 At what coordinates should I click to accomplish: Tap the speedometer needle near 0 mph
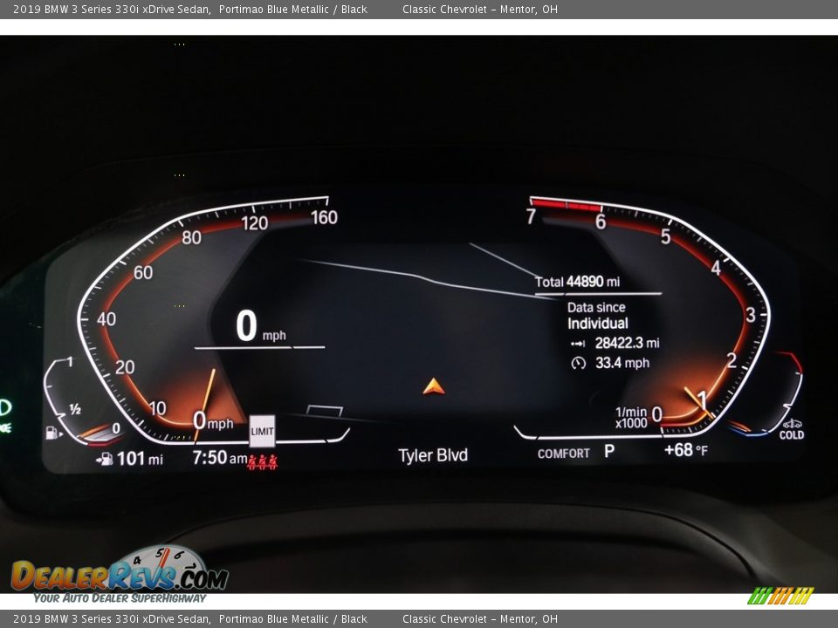(204, 406)
